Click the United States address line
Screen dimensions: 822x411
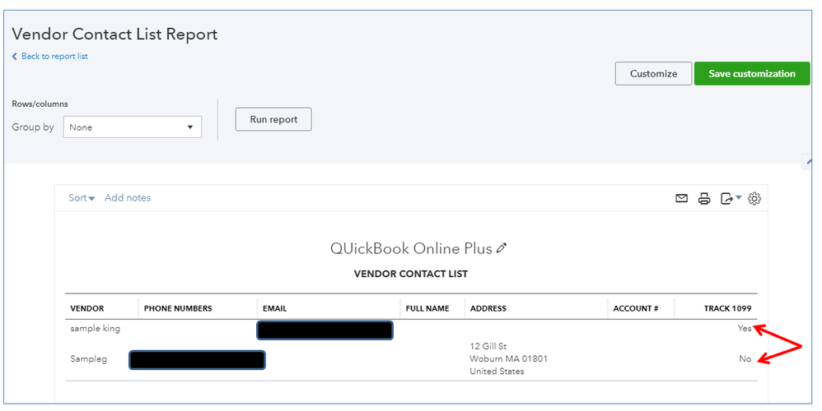(x=497, y=372)
